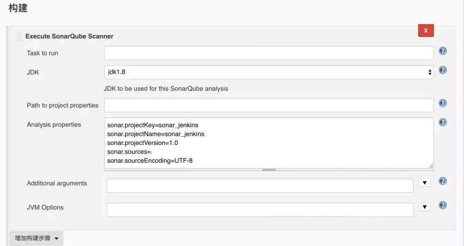Screen dimensions: 464x246
Task: Open help for Additional arguments
Action: point(443,181)
